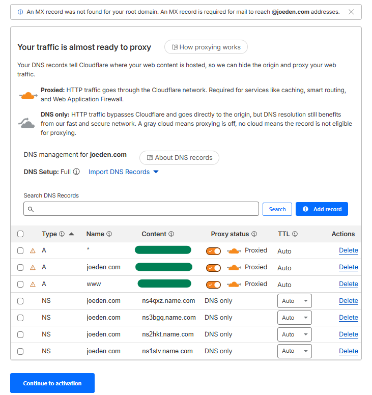The height and width of the screenshot is (395, 372).
Task: Toggle proxy switch for wildcard A record
Action: pos(214,251)
